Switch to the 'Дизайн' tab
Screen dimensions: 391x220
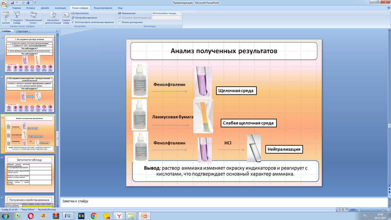tap(45, 8)
